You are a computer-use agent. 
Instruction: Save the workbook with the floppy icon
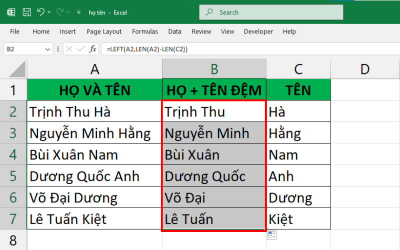pos(27,12)
